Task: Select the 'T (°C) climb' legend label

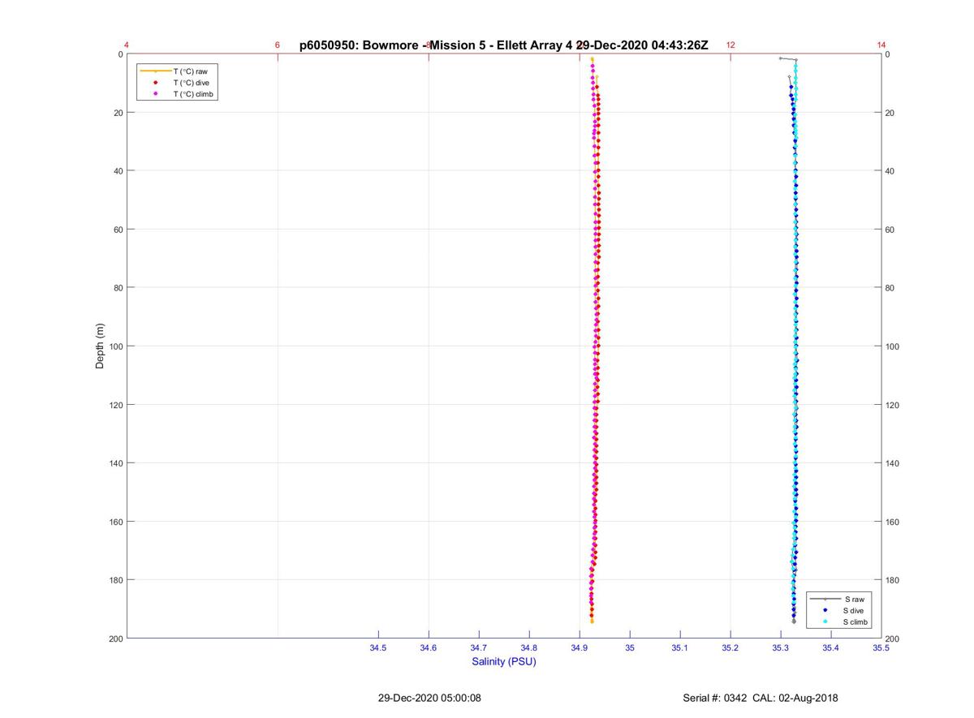Action: click(193, 94)
